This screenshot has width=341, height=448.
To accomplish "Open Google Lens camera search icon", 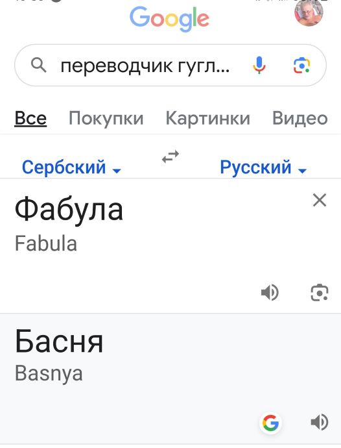I will coord(301,66).
